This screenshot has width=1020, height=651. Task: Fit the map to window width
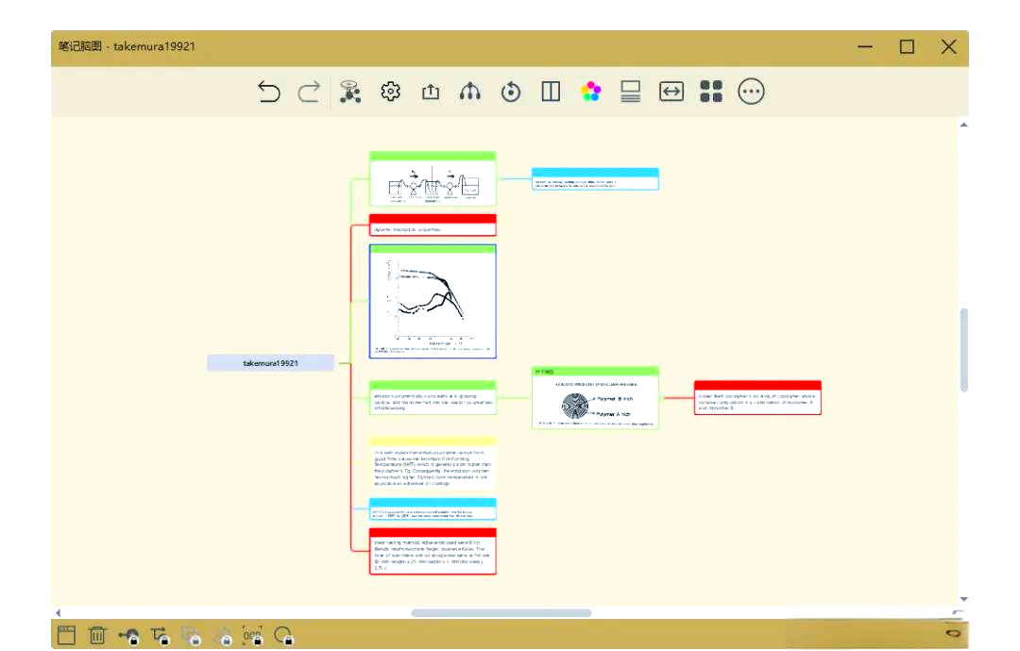[671, 92]
